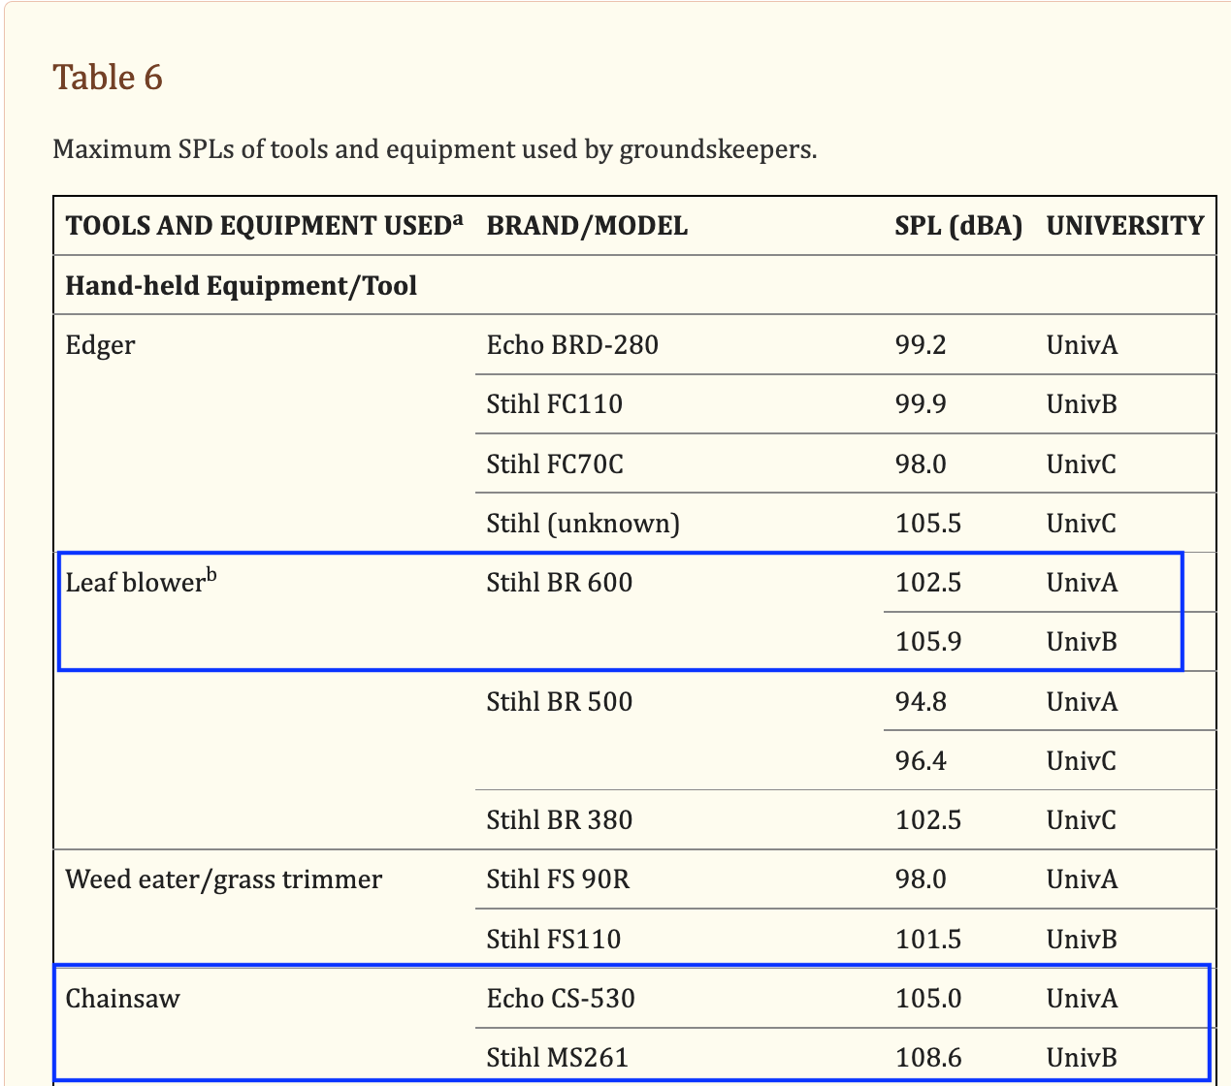This screenshot has height=1086, width=1231.
Task: Click the 'Leaf blower' row label
Action: [134, 583]
